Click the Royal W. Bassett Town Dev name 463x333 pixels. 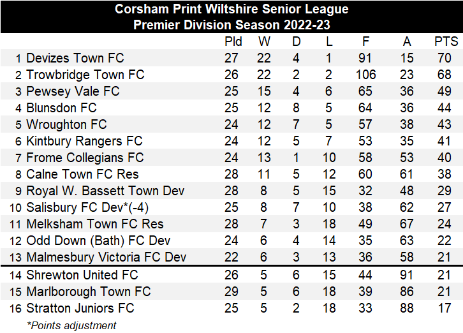click(x=105, y=191)
